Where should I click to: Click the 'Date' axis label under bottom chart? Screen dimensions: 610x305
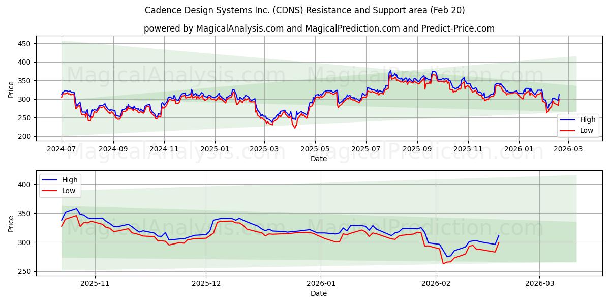click(319, 293)
